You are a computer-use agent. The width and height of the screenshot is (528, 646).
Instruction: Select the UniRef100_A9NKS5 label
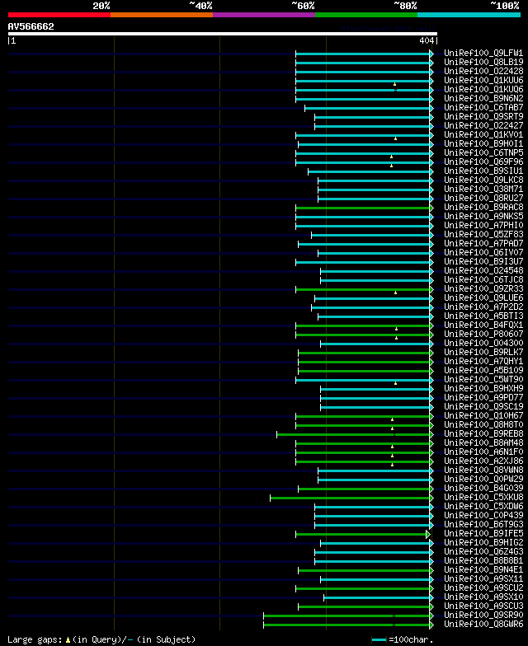(483, 216)
